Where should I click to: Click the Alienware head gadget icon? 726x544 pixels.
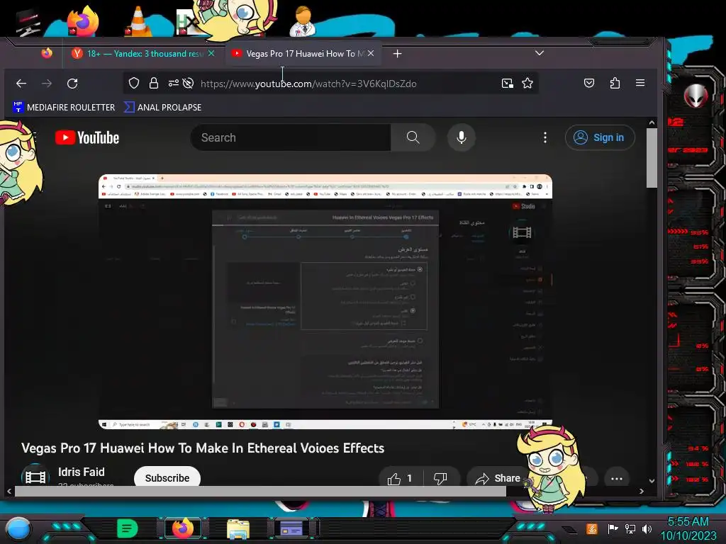click(696, 96)
